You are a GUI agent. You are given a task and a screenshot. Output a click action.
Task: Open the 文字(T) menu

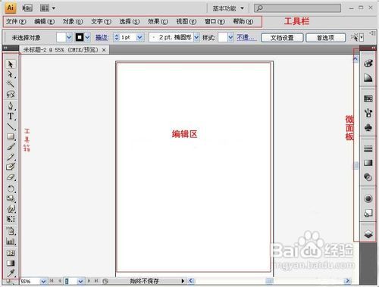[101, 22]
